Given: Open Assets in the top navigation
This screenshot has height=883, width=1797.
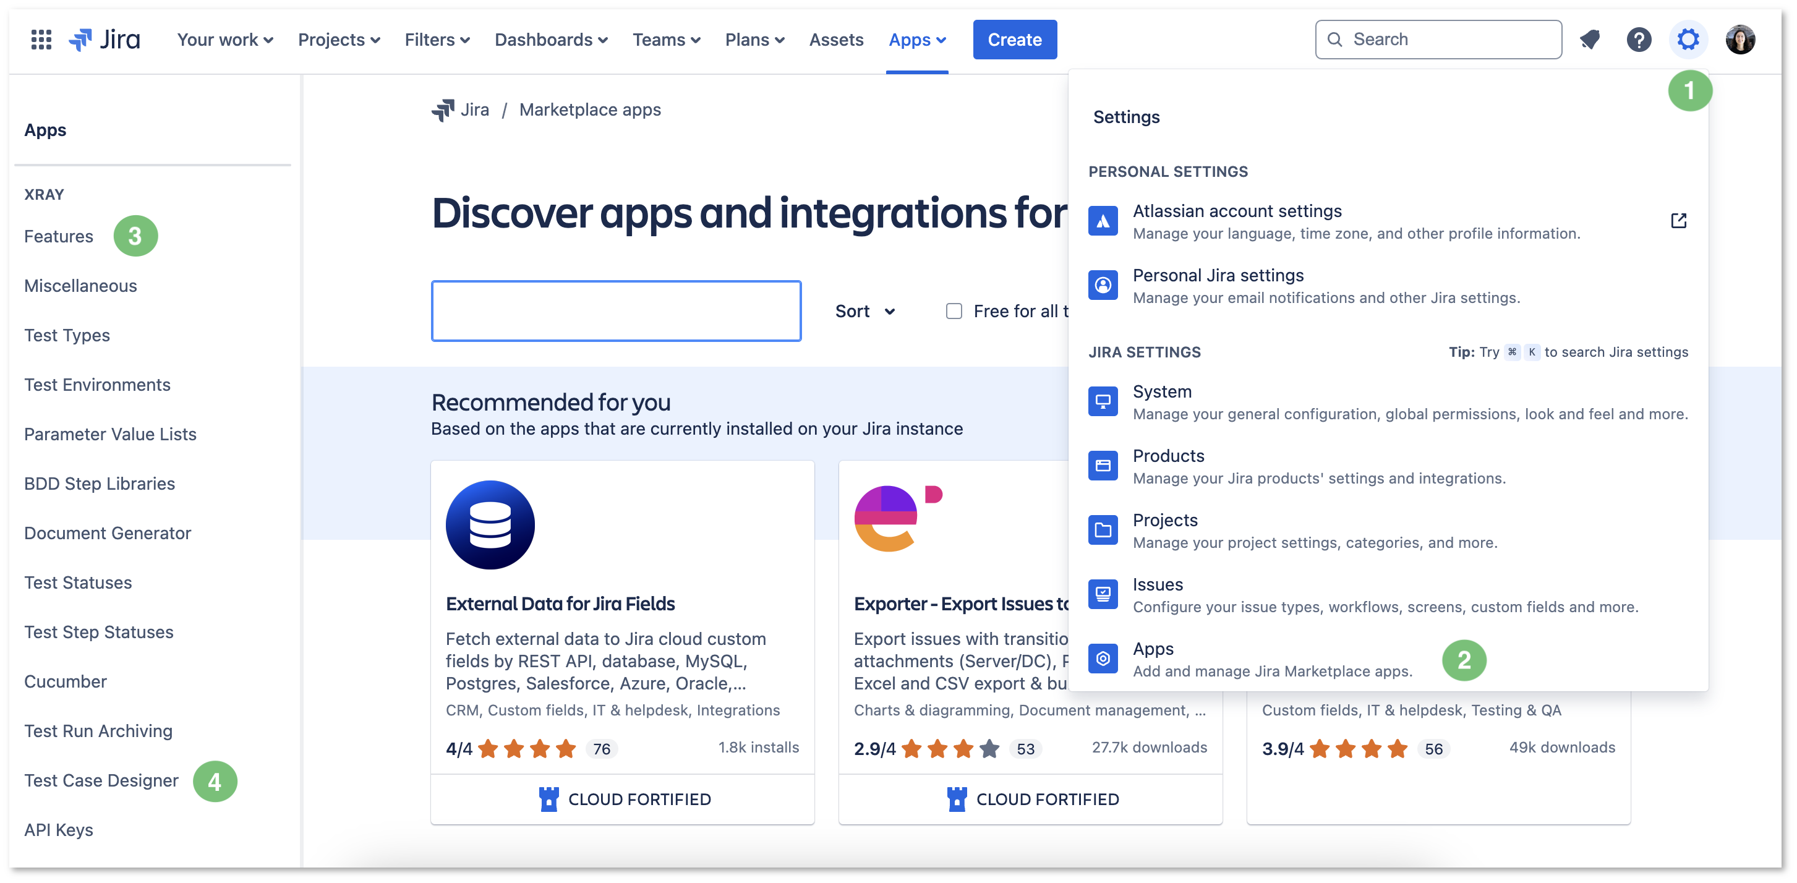Looking at the screenshot, I should point(835,40).
